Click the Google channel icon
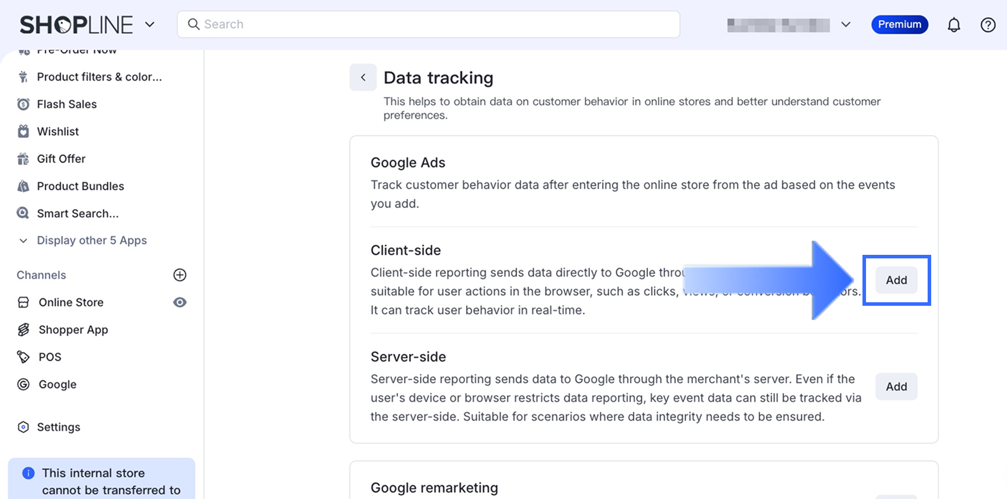The image size is (1007, 499). tap(23, 385)
